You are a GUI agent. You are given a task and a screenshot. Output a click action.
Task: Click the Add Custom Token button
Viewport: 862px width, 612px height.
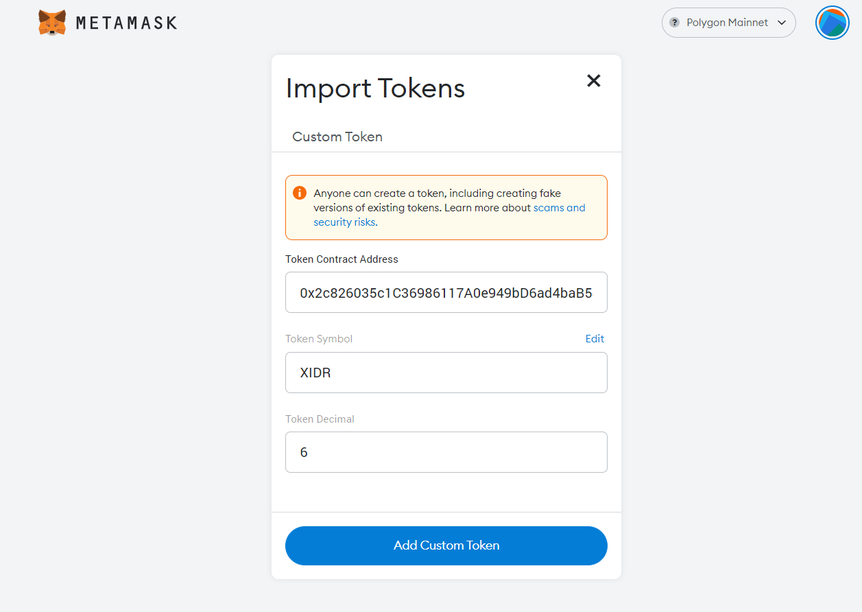(x=446, y=545)
